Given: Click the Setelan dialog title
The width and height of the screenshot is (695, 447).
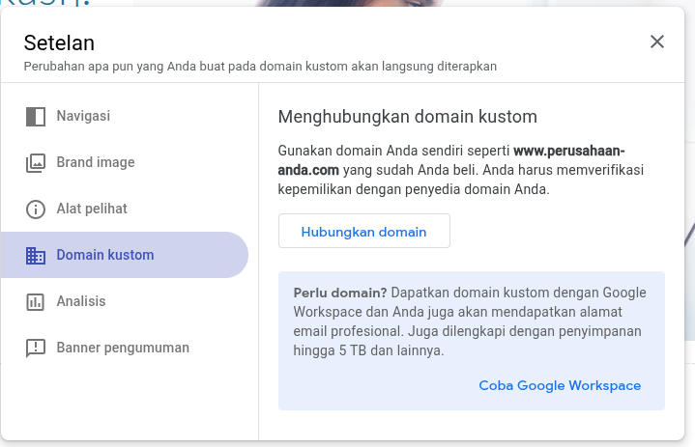Looking at the screenshot, I should point(59,43).
